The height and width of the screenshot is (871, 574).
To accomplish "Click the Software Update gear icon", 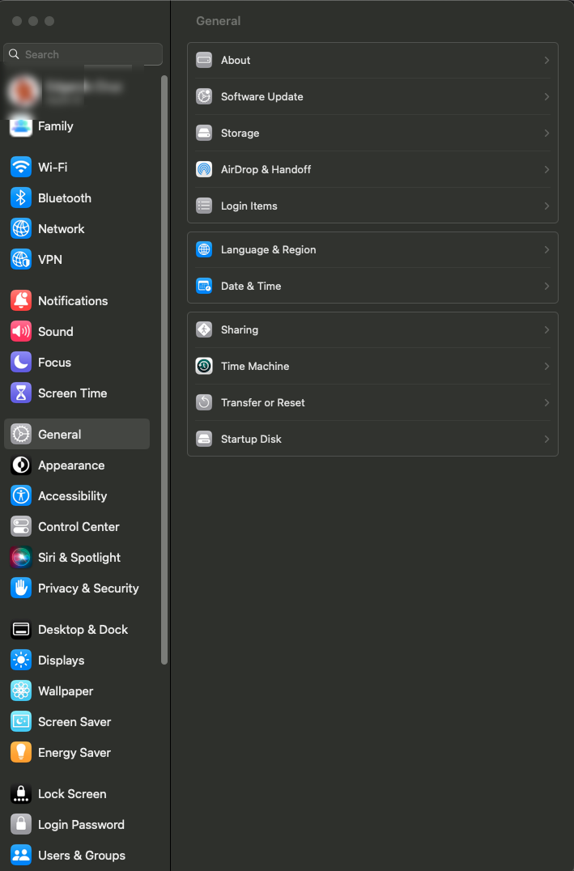I will pyautogui.click(x=204, y=97).
